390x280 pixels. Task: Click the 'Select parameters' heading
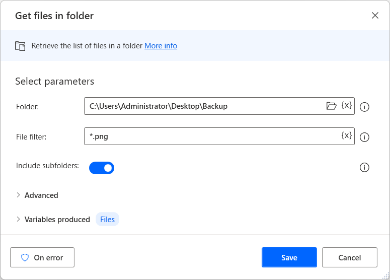click(x=55, y=82)
